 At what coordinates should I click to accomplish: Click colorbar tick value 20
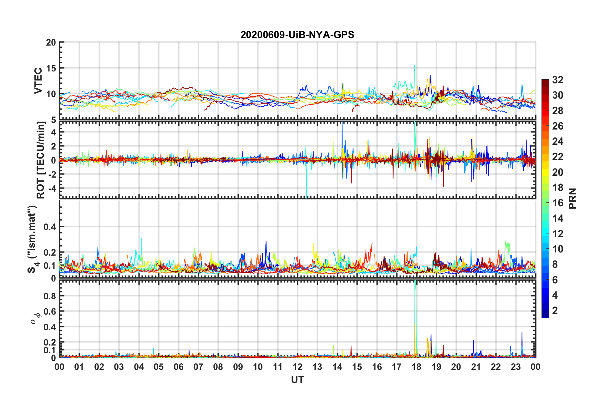point(557,172)
